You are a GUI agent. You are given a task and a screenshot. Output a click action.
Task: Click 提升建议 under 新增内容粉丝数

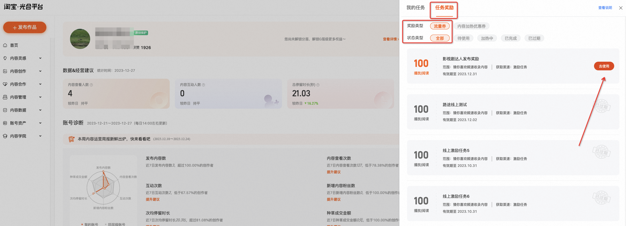point(334,199)
